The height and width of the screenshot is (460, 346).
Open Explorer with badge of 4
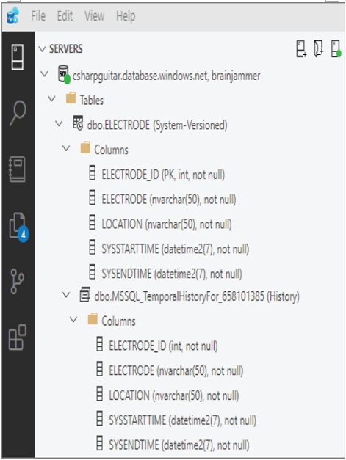[18, 227]
